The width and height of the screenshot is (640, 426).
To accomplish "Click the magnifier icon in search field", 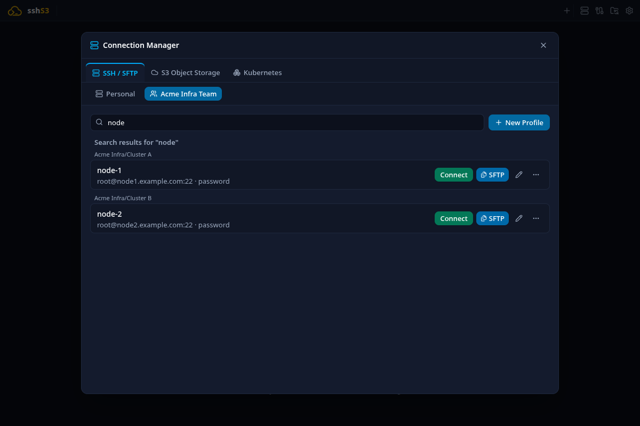I will pos(99,122).
